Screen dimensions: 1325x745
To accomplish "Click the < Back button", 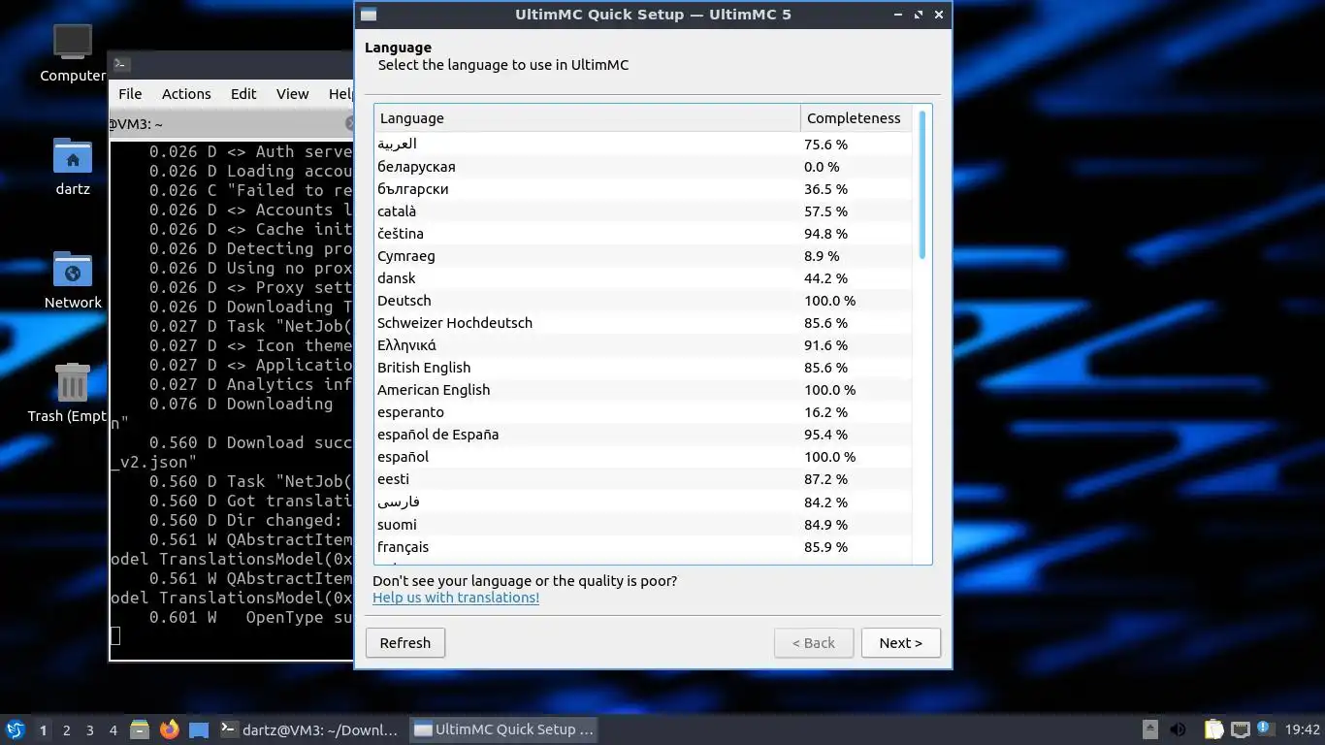I will coord(814,642).
